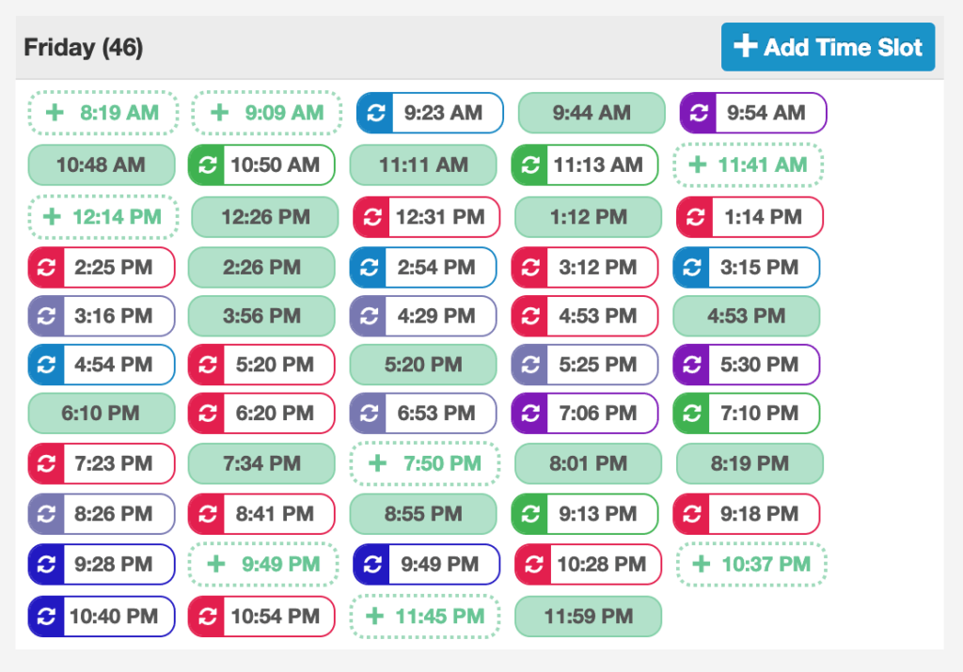Click the Friday (46) section header

click(x=84, y=47)
